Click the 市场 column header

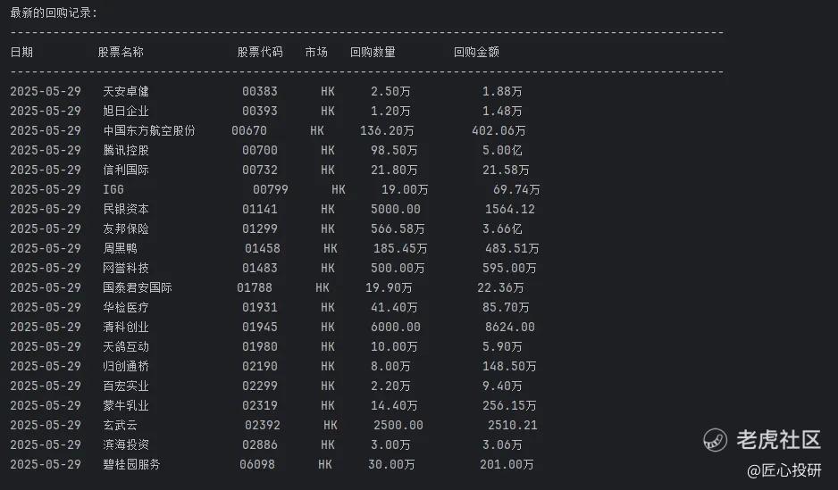pyautogui.click(x=316, y=52)
